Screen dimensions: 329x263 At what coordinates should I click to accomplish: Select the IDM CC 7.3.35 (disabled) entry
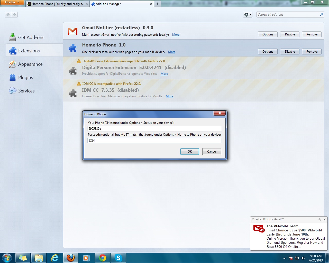pos(193,90)
